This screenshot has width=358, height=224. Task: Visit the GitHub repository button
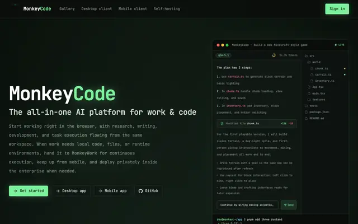pyautogui.click(x=148, y=191)
